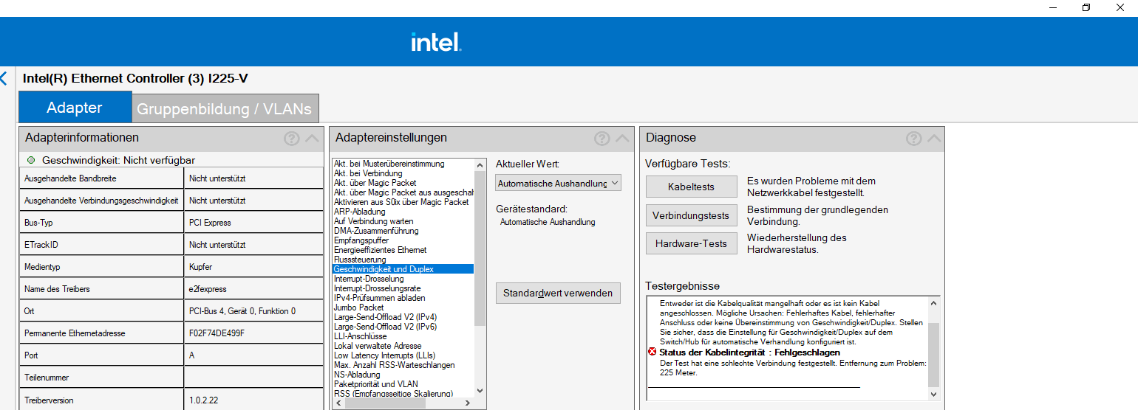Image resolution: width=1138 pixels, height=410 pixels.
Task: Click Standardwert verwenden button
Action: click(558, 293)
